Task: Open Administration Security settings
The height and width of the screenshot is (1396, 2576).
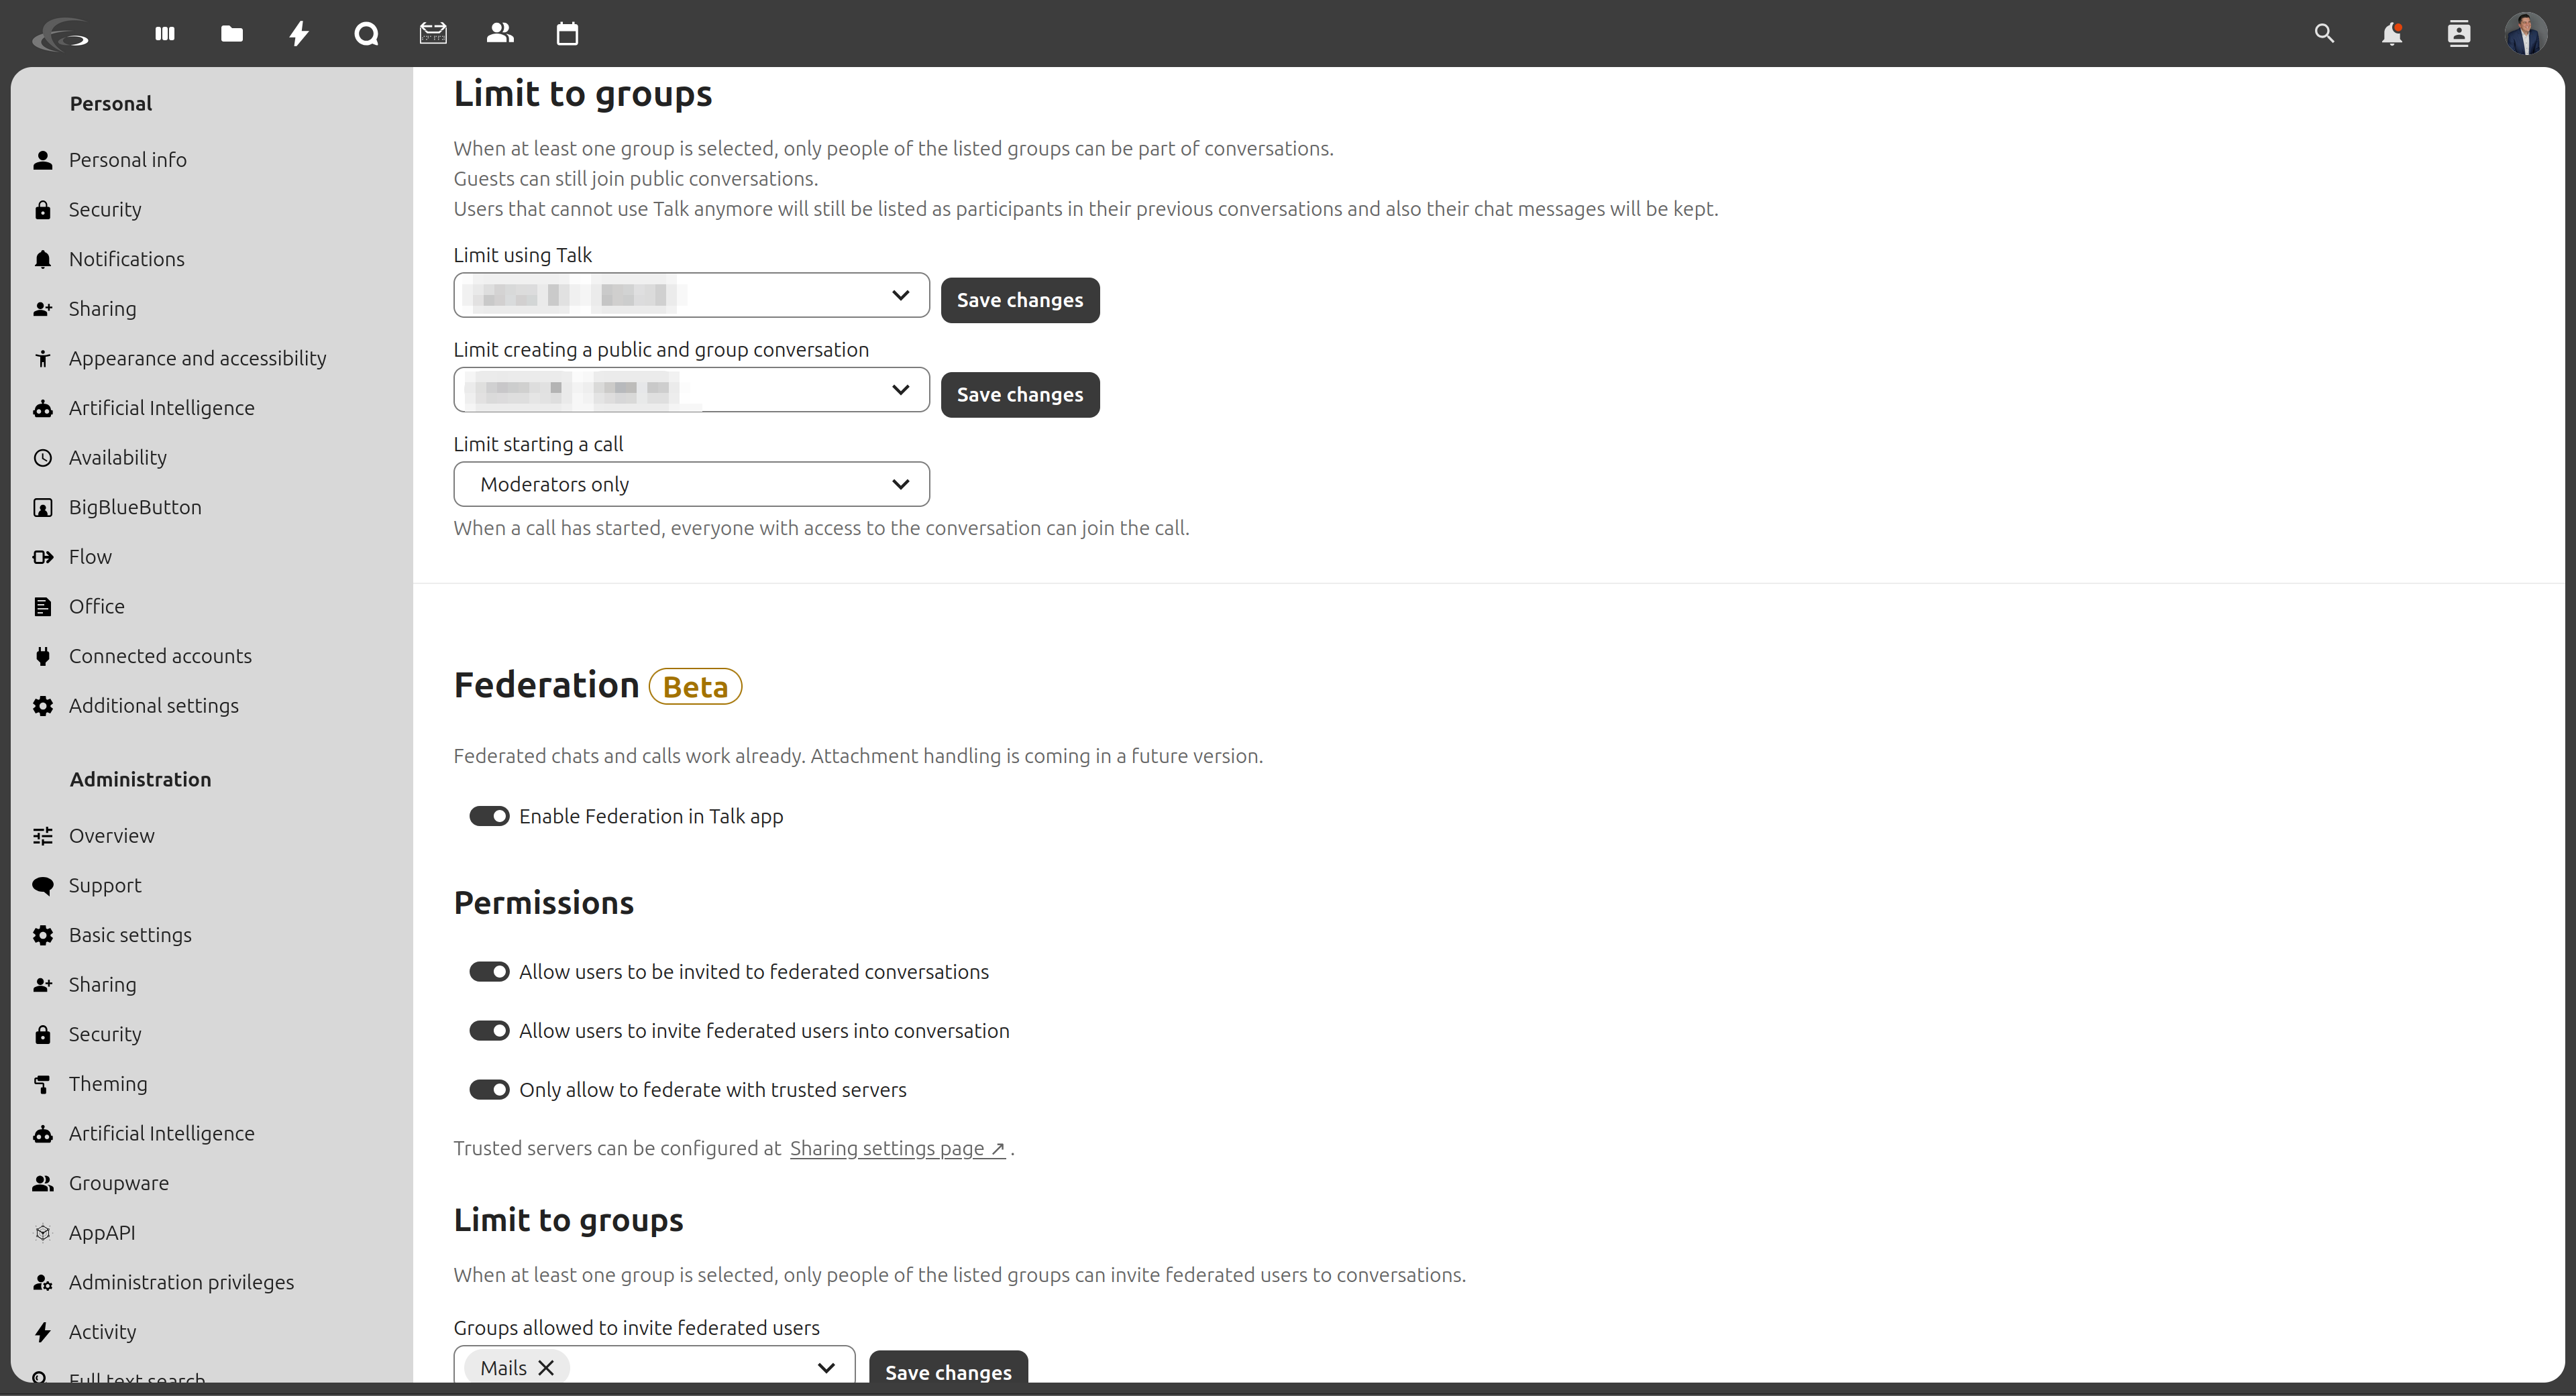Action: click(x=105, y=1034)
